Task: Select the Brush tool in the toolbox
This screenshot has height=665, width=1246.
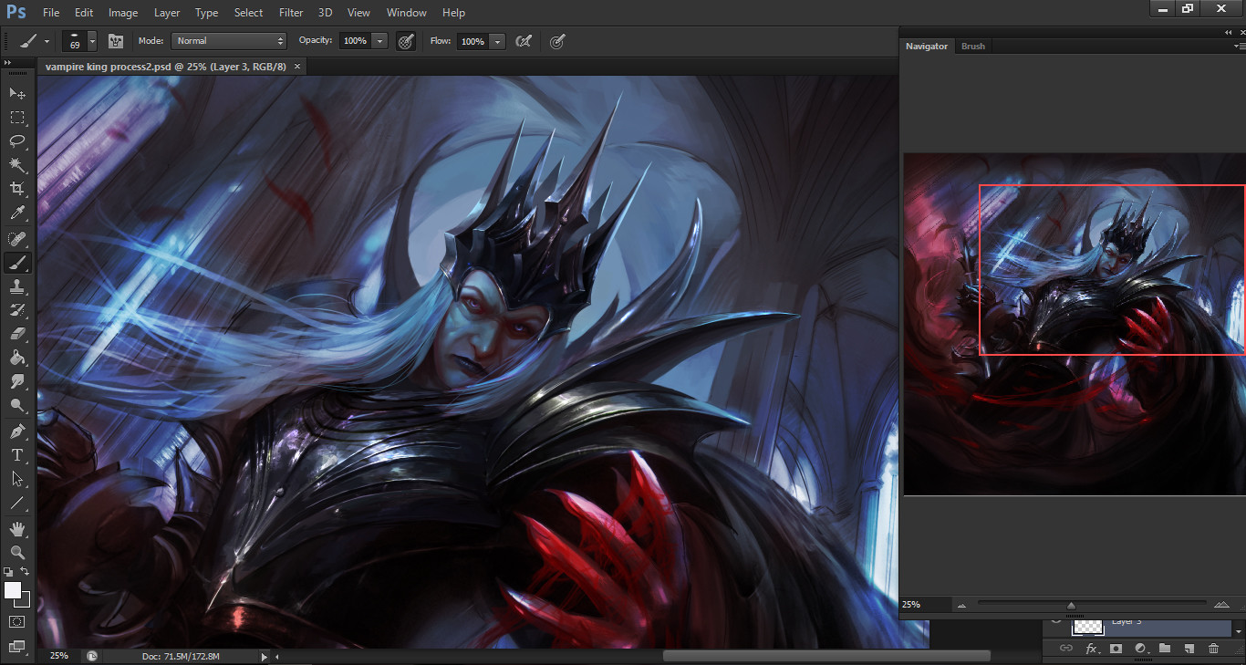Action: (17, 263)
